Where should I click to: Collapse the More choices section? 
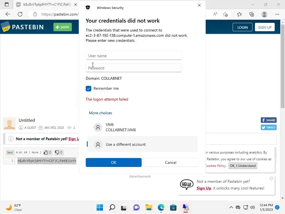click(x=100, y=113)
